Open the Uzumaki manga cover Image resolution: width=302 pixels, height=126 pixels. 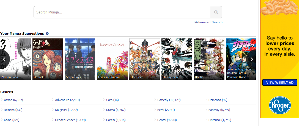click(48, 59)
